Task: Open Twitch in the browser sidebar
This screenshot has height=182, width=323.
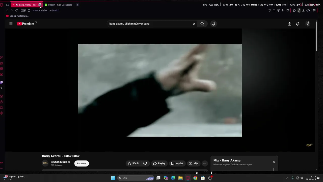Action: tap(2, 82)
